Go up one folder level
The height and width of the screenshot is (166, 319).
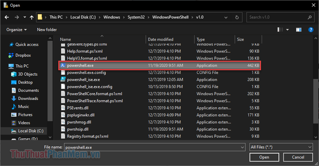pyautogui.click(x=31, y=17)
